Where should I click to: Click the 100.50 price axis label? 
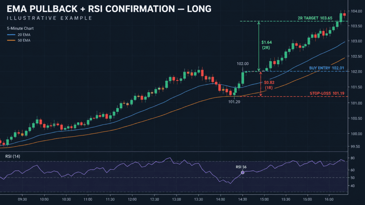[x=356, y=119]
